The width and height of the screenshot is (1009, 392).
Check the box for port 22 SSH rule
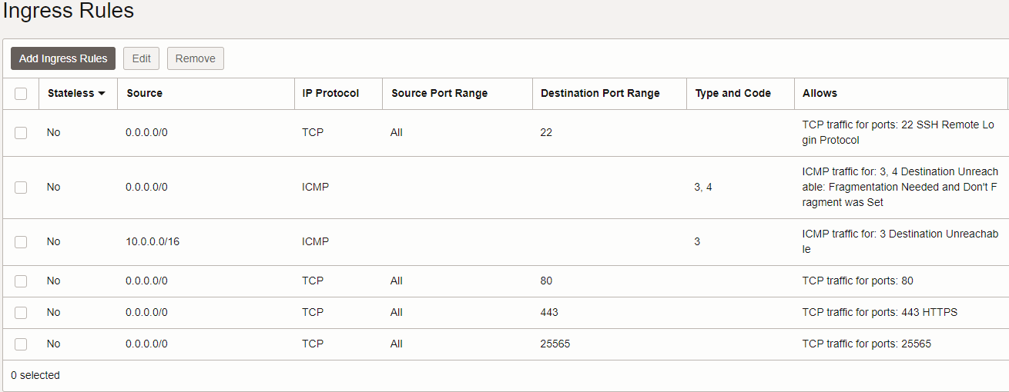[x=21, y=133]
